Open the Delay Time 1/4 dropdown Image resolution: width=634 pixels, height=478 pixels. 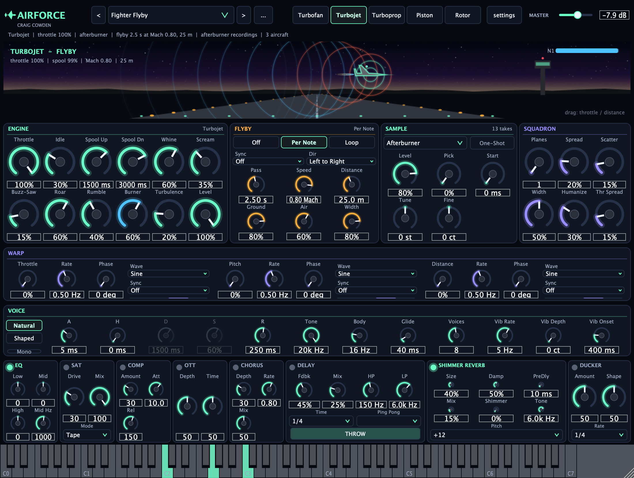click(321, 421)
